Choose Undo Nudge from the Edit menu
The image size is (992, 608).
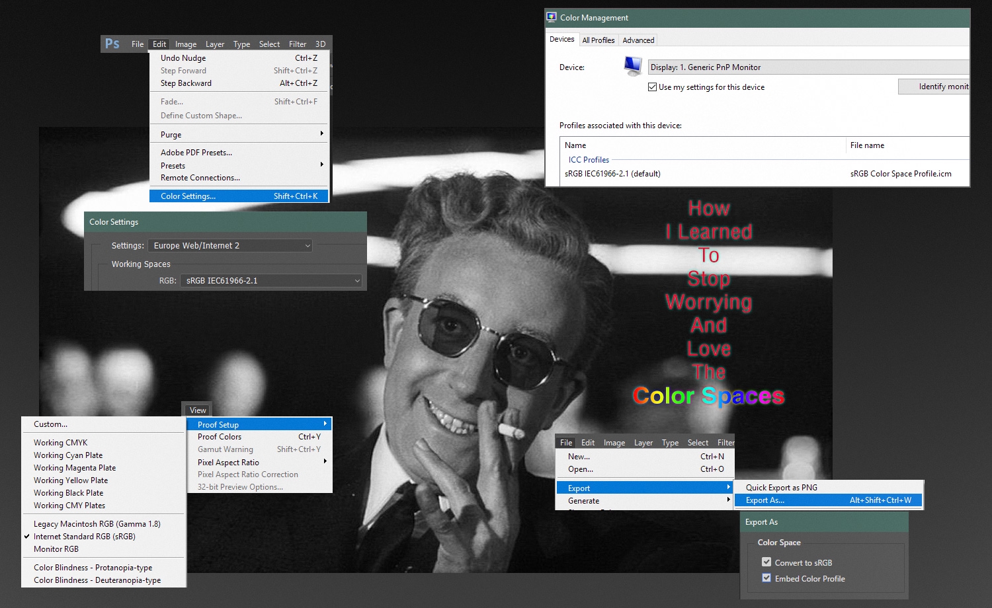[x=239, y=58]
